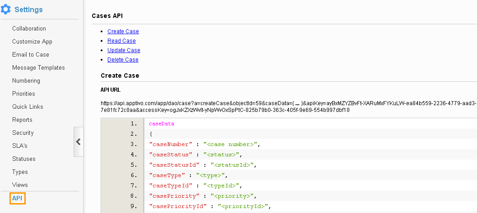Click line number 9 in gutter
477x213 pixels.
point(134,206)
